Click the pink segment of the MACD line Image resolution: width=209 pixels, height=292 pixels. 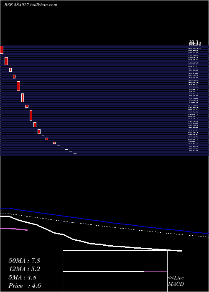[155, 271]
